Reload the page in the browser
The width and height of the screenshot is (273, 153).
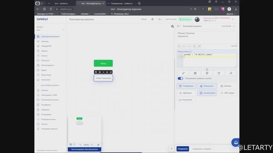(x=51, y=9)
